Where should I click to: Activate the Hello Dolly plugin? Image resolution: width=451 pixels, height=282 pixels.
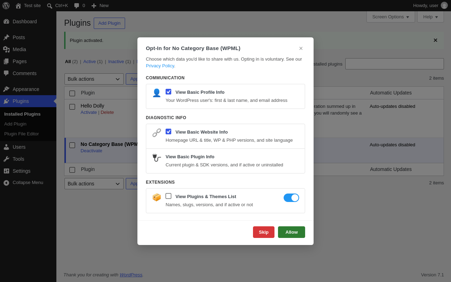click(x=89, y=112)
